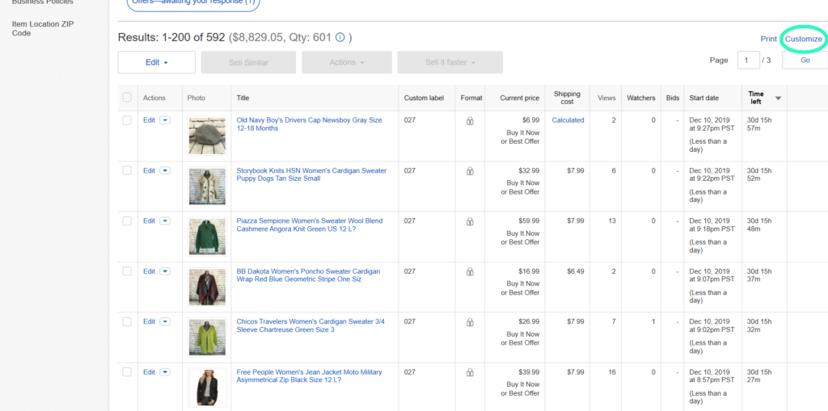Click Edit link for BB Dakota poncho
This screenshot has height=411, width=828.
[149, 271]
